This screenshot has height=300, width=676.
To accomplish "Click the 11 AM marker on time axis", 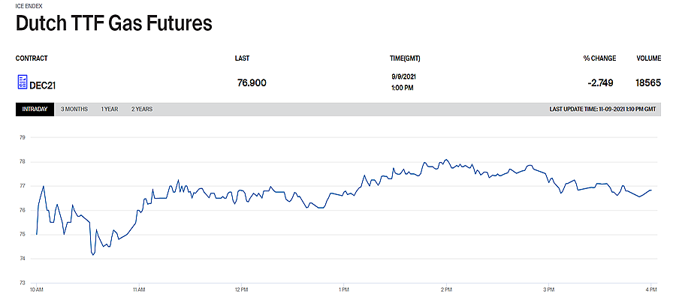I will (139, 289).
